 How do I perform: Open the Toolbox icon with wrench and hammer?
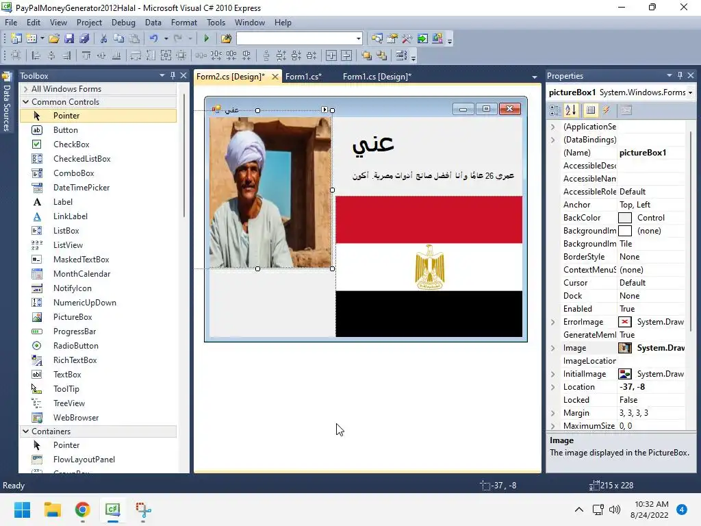407,38
